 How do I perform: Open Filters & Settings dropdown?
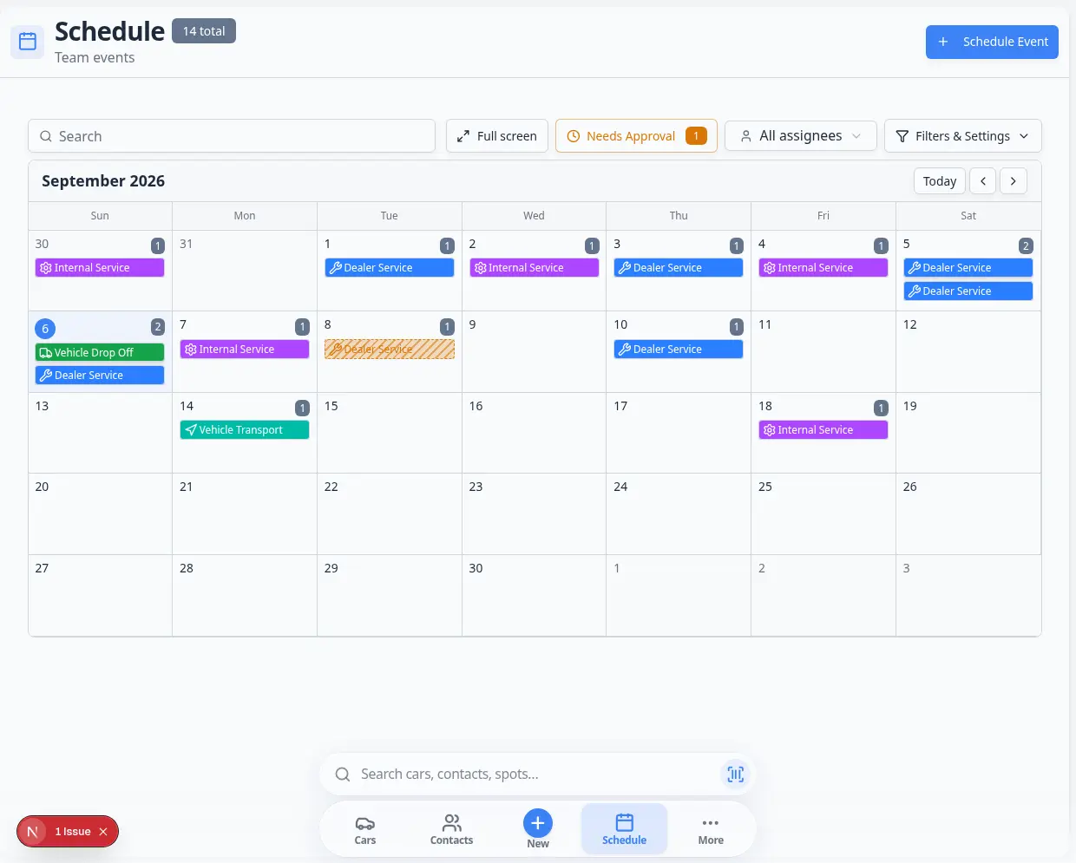[x=962, y=136]
